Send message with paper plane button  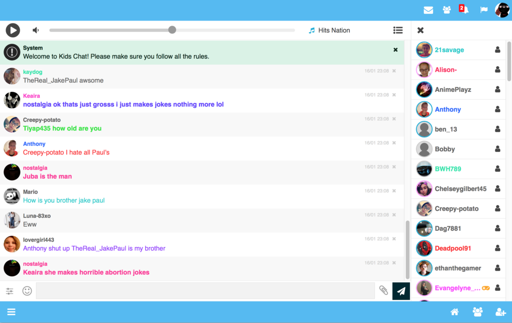(401, 291)
